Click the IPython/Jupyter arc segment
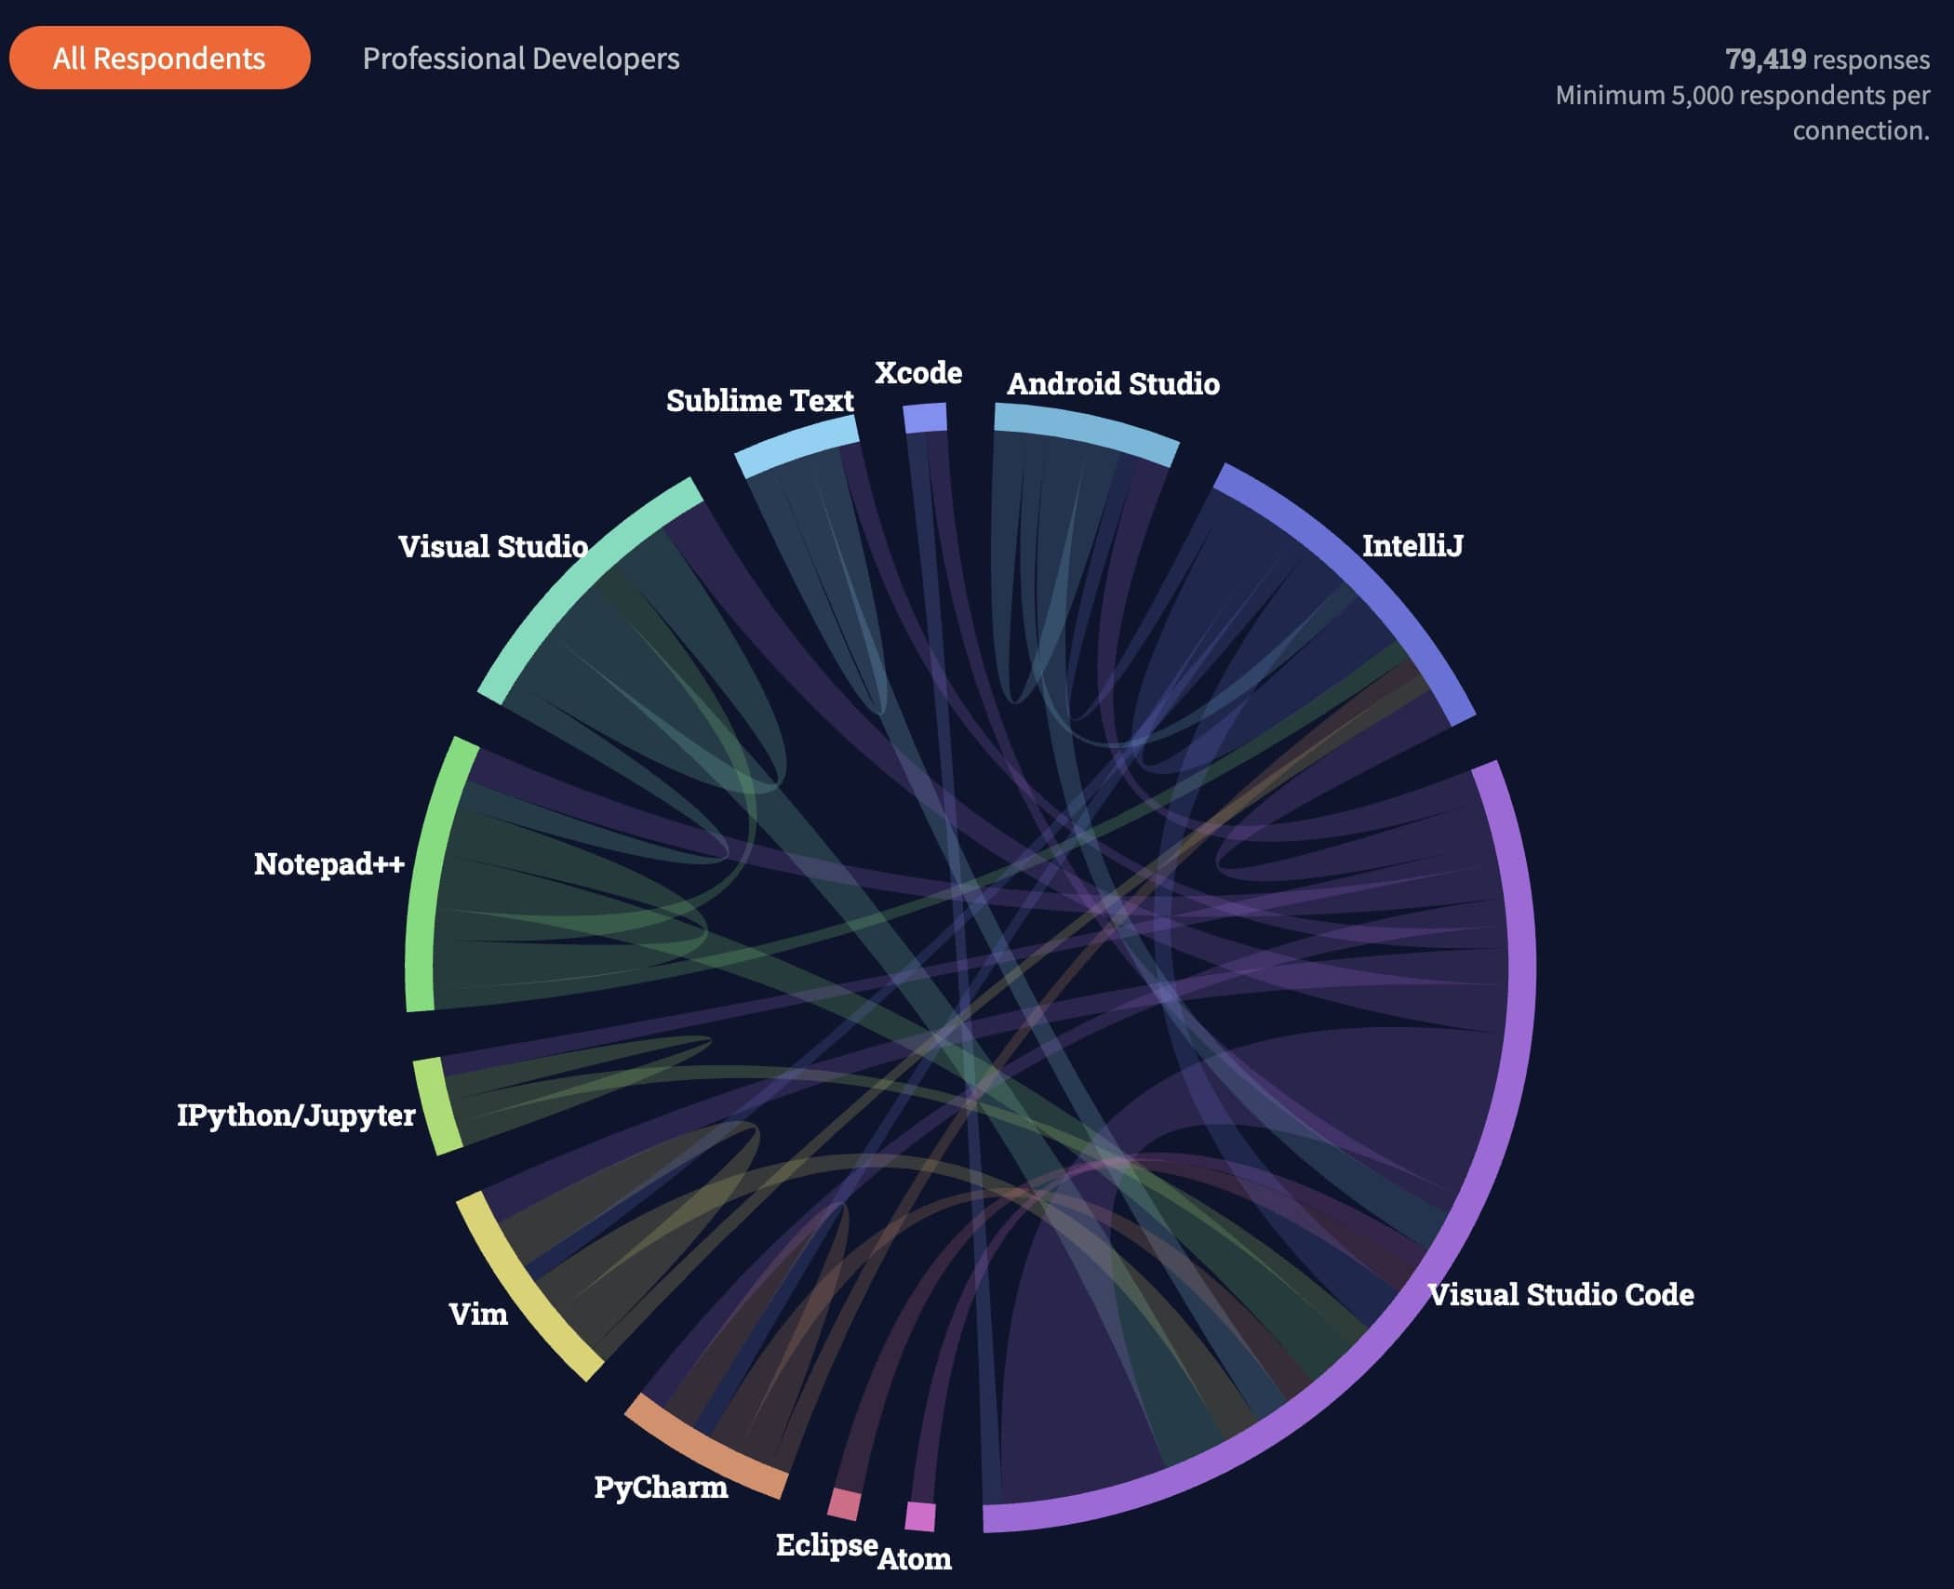1954x1589 pixels. click(436, 1106)
